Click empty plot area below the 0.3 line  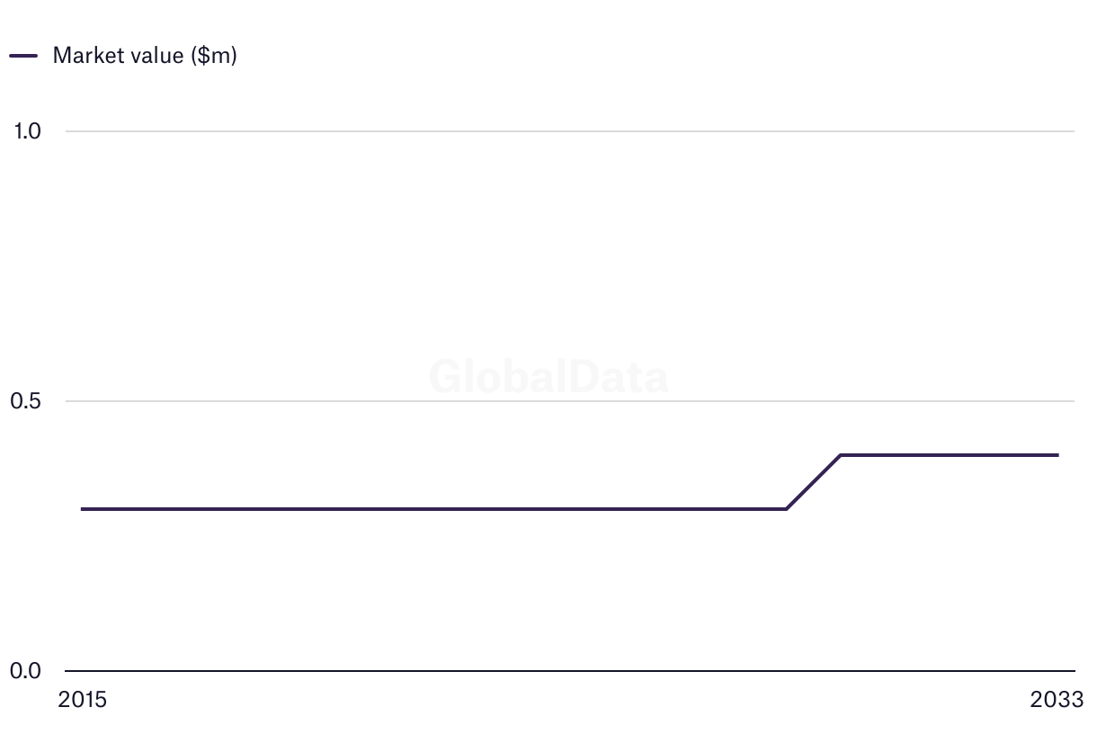(434, 590)
